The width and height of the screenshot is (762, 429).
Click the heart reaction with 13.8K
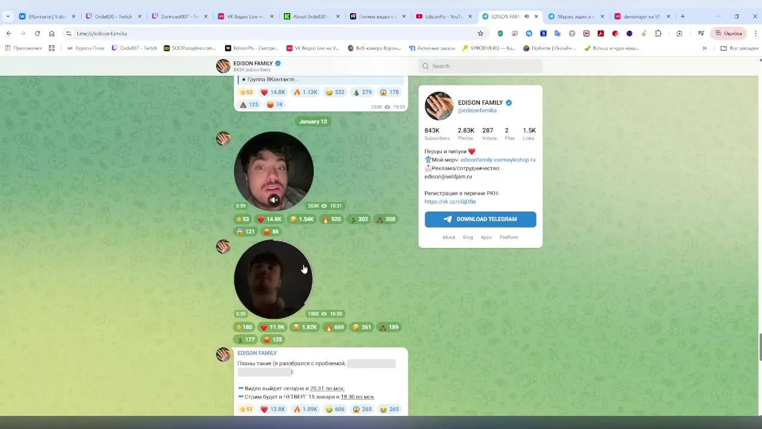tap(273, 409)
